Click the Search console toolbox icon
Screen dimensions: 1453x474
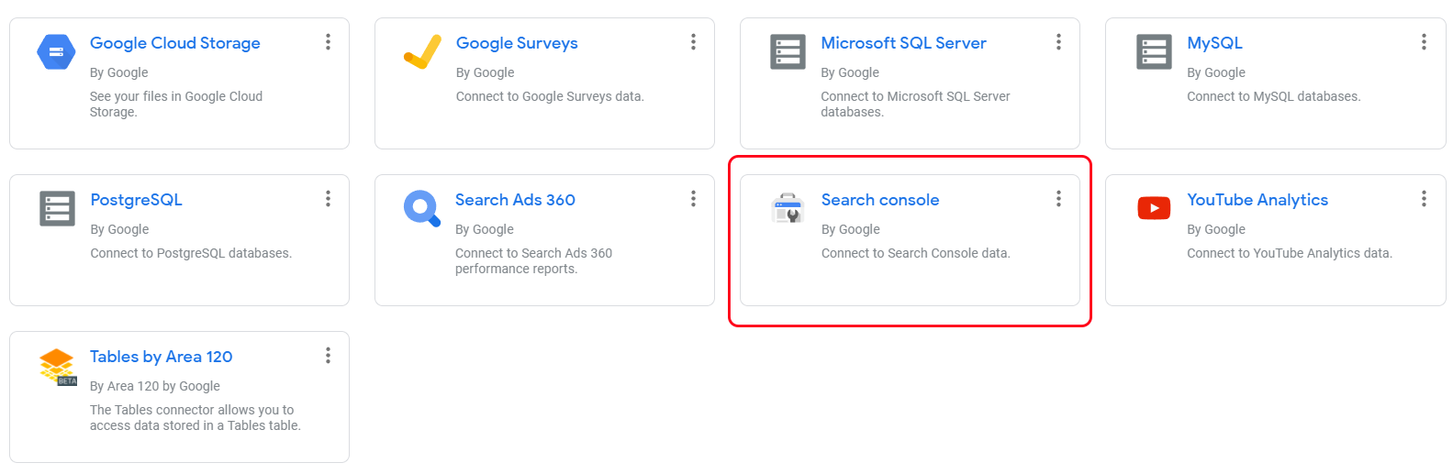788,209
